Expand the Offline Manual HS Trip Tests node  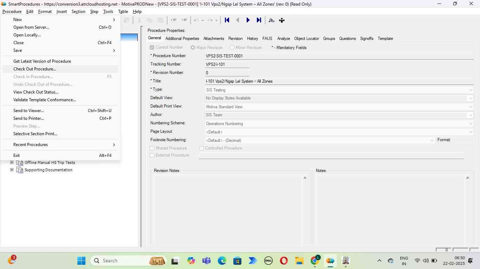pos(12,163)
